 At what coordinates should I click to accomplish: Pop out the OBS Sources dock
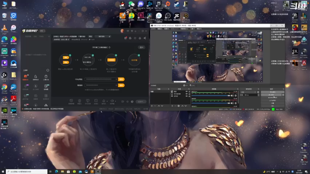pos(189,89)
